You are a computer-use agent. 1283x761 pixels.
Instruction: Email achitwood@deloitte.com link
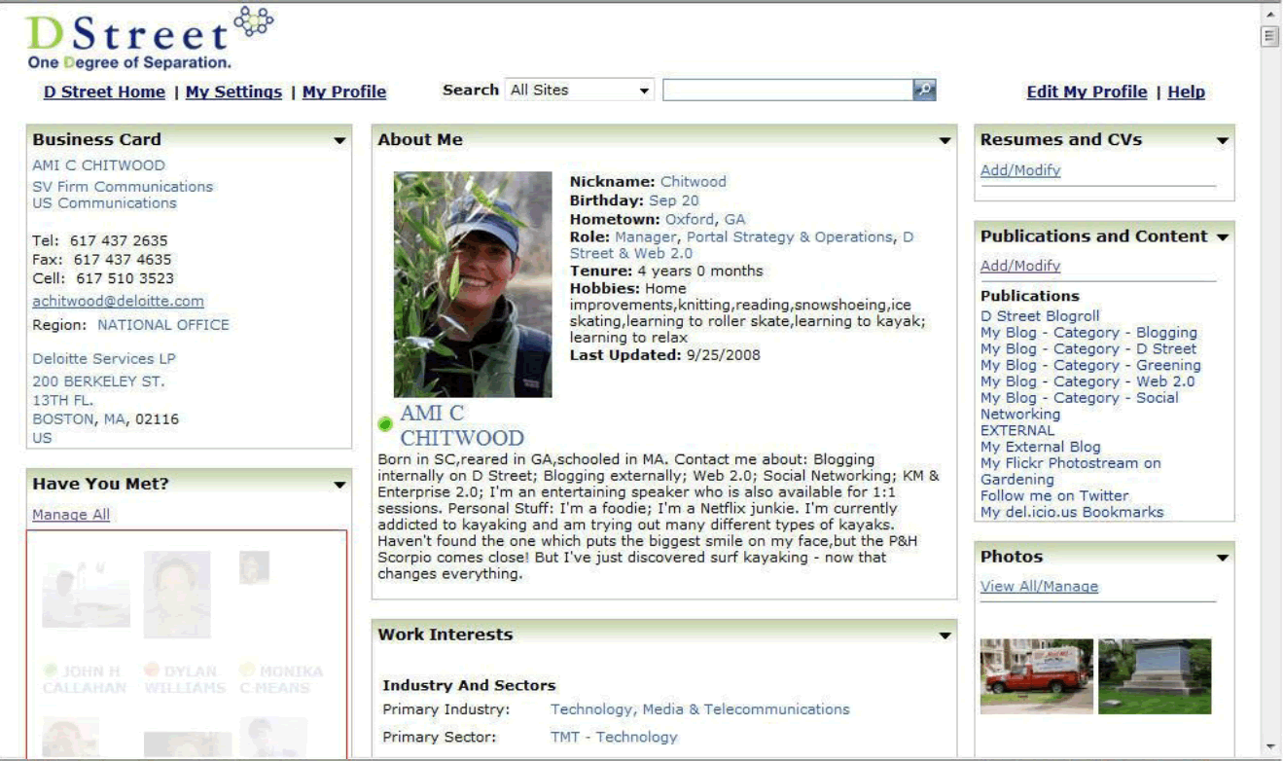point(118,302)
